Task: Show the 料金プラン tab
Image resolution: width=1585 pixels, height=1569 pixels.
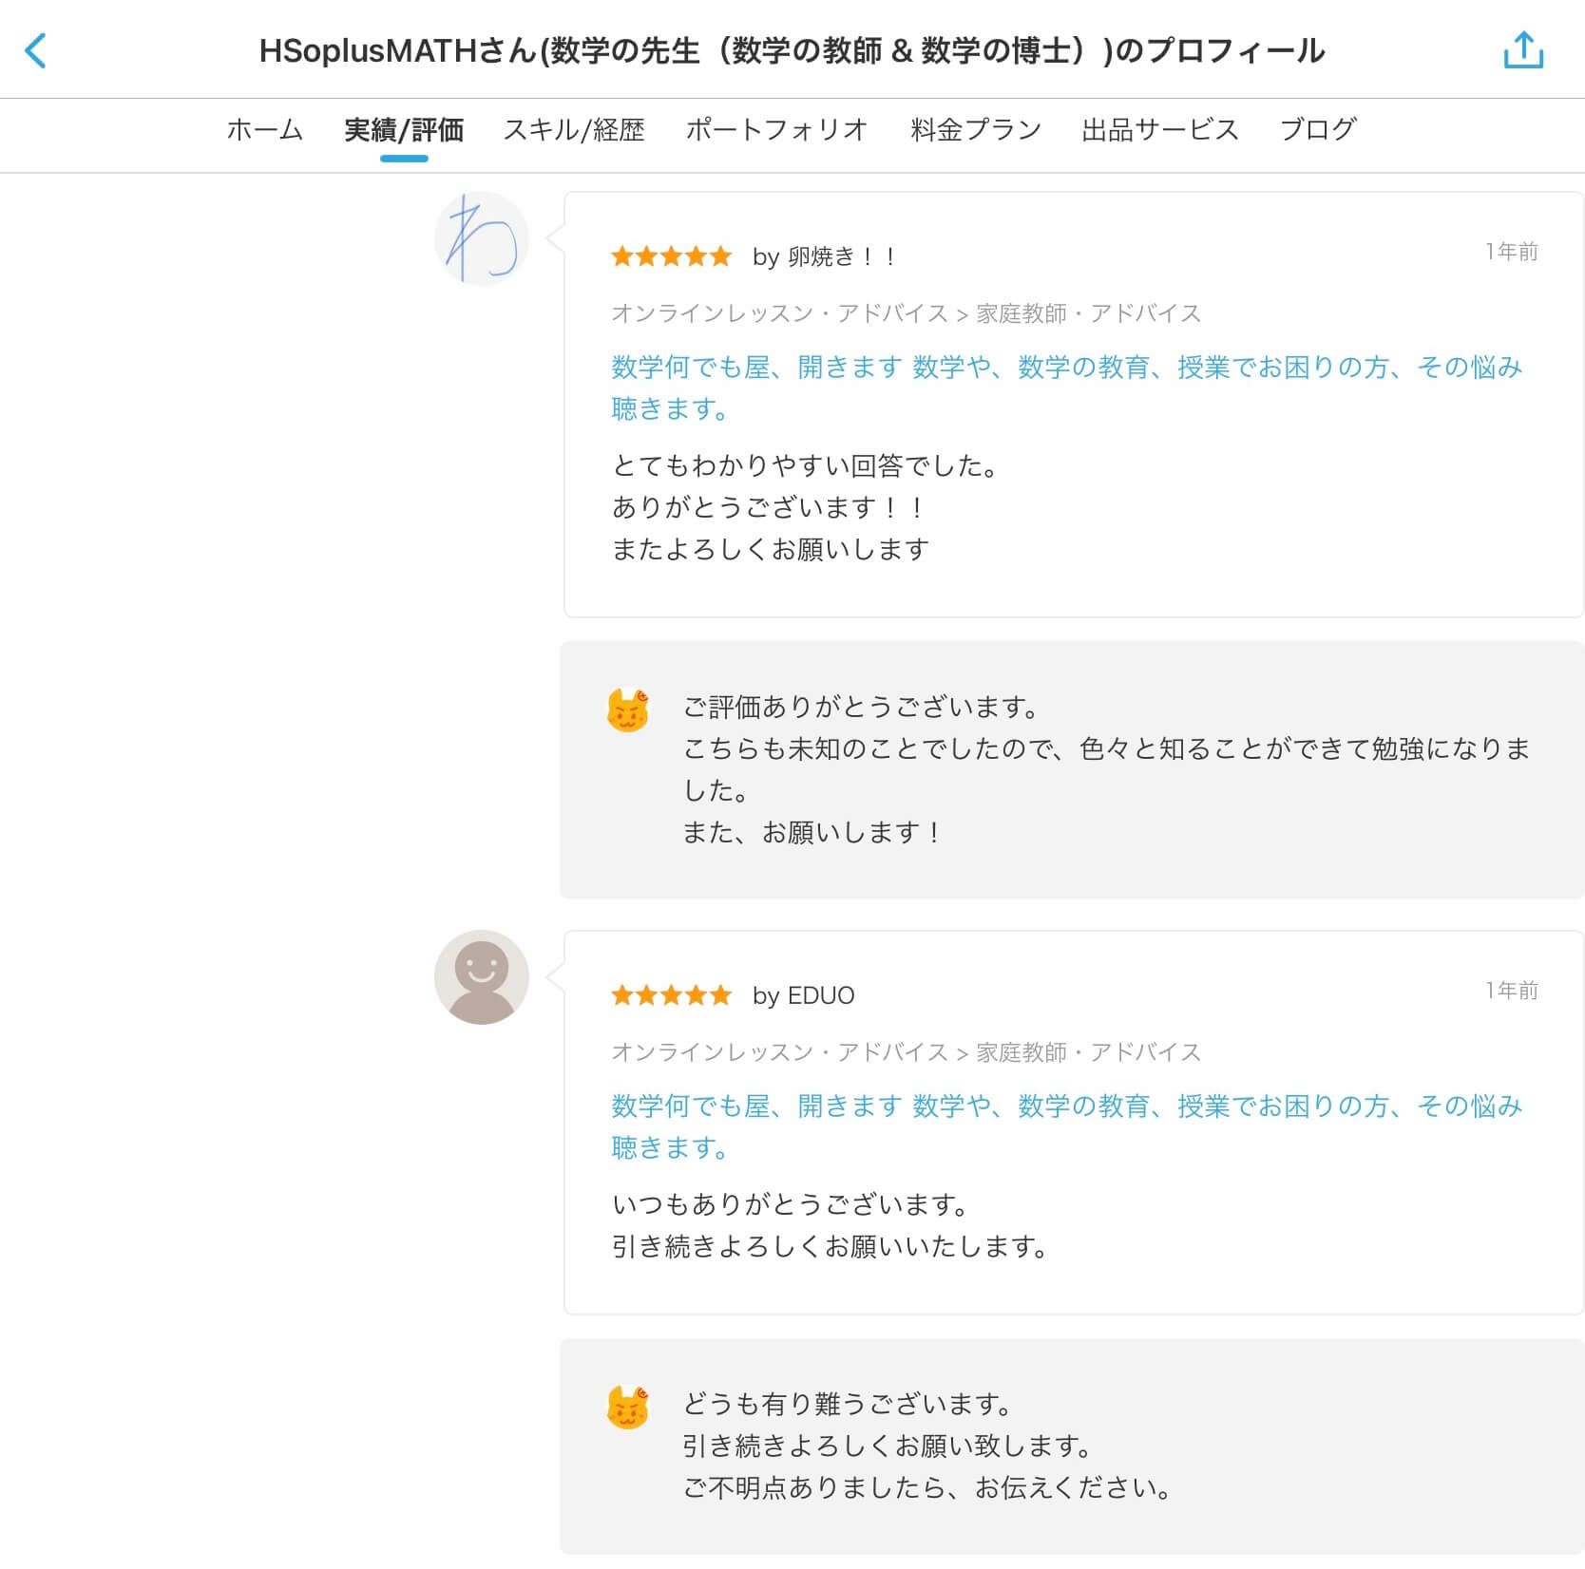Action: (975, 129)
